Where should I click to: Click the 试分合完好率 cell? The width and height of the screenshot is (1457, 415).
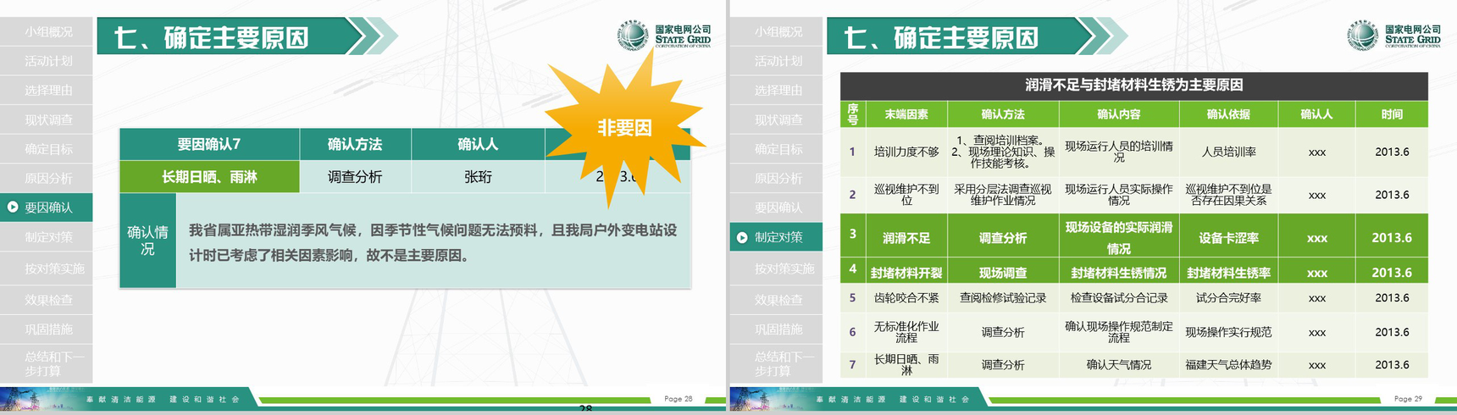(1228, 298)
